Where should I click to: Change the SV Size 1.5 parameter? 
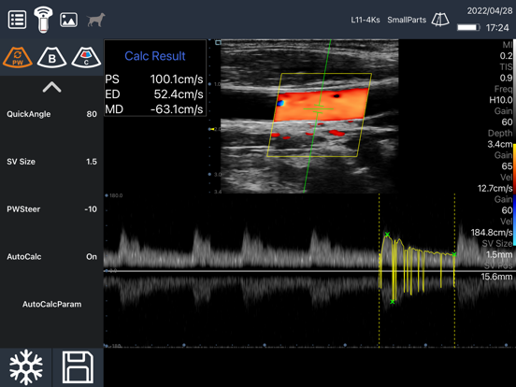(51, 162)
